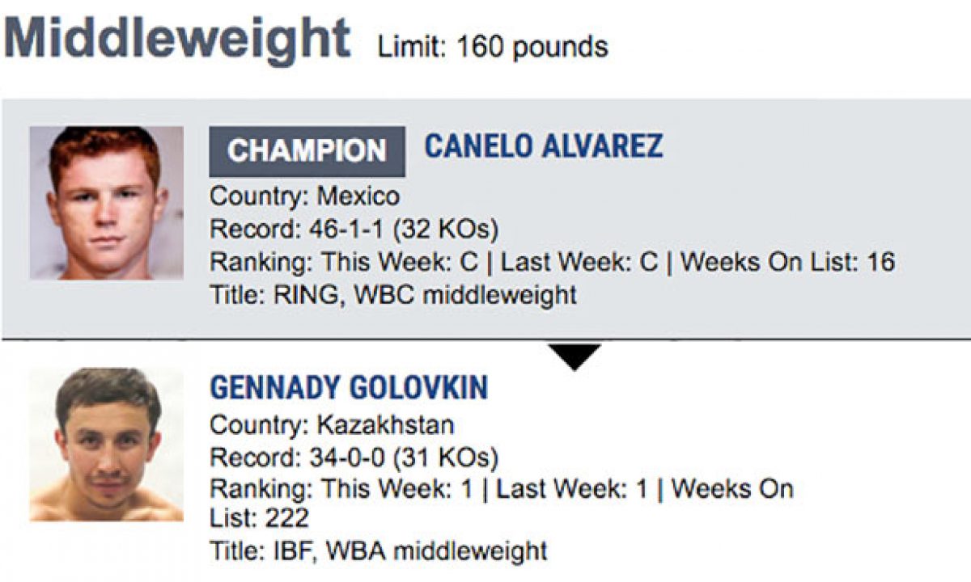The width and height of the screenshot is (971, 582).
Task: Select the "Title: IBF, WBA middleweight" line
Action: [x=378, y=551]
